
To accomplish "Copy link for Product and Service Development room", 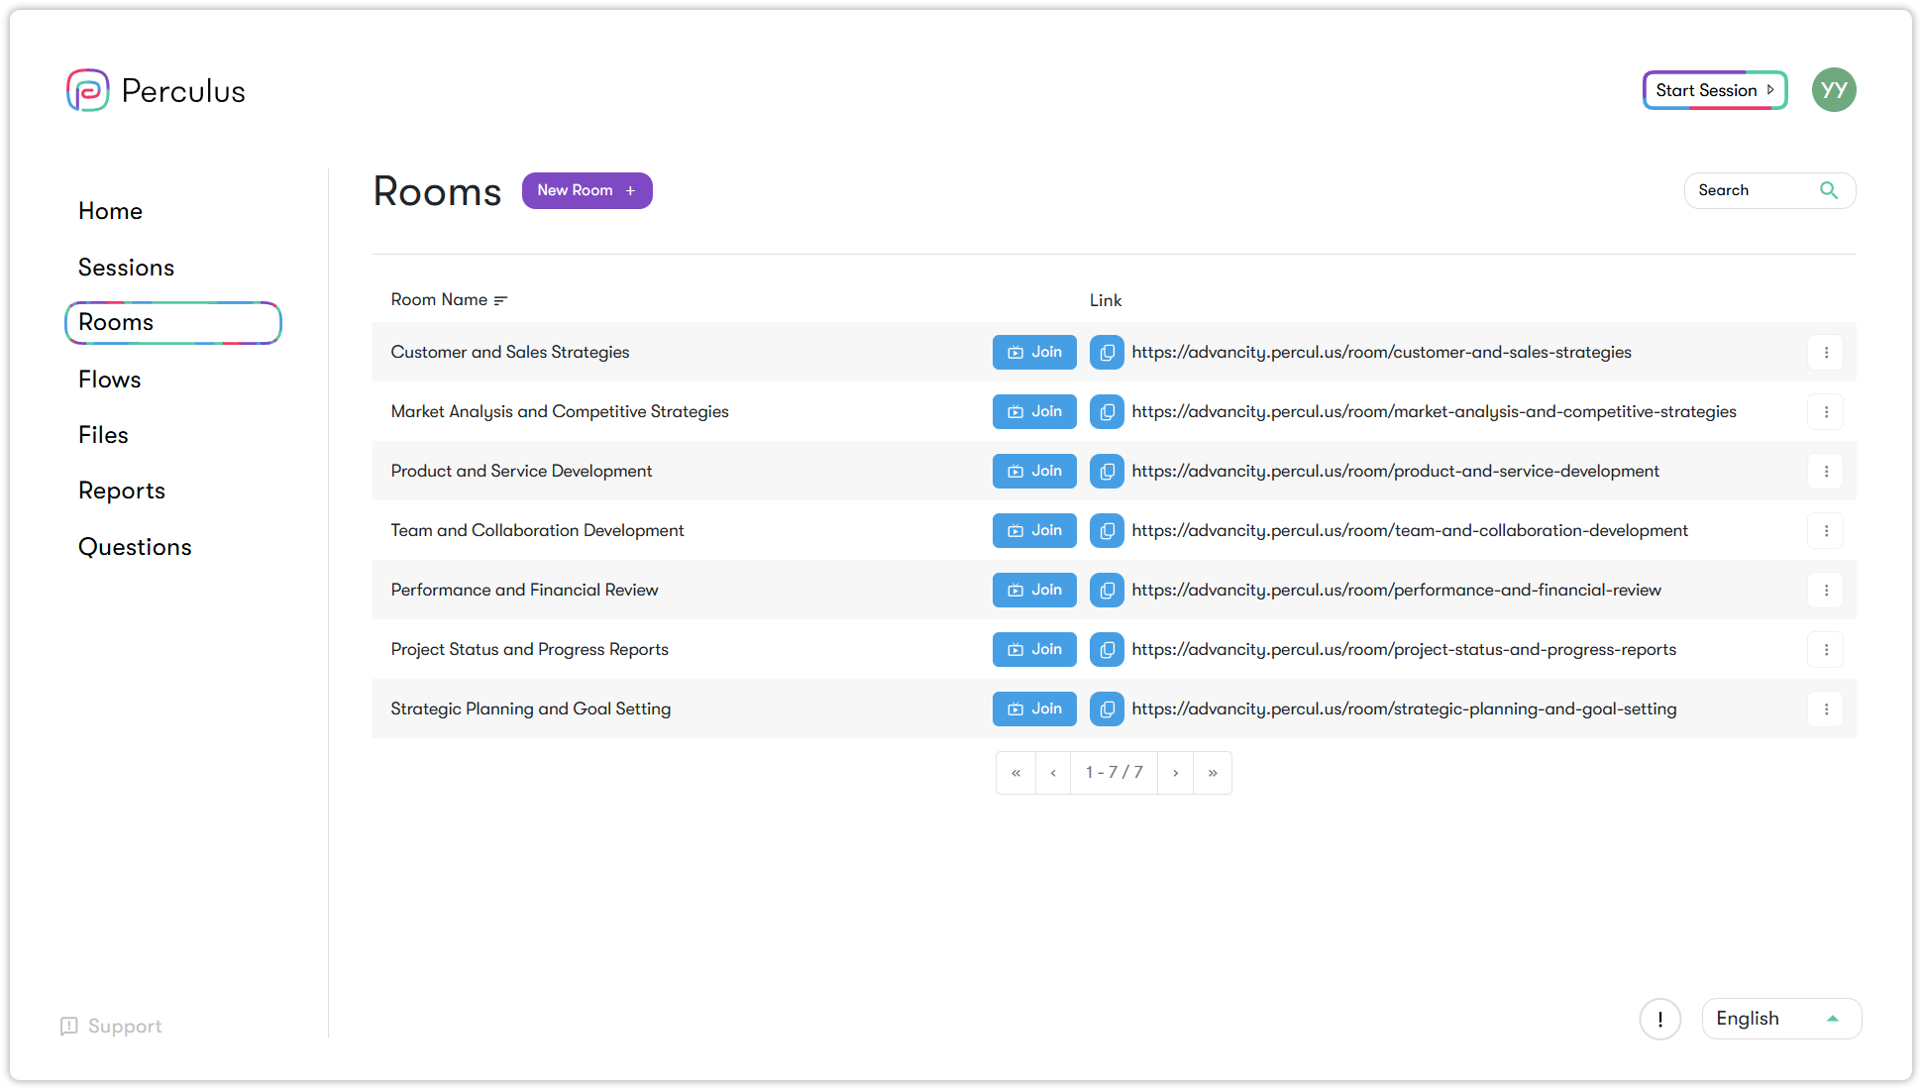I will point(1107,472).
